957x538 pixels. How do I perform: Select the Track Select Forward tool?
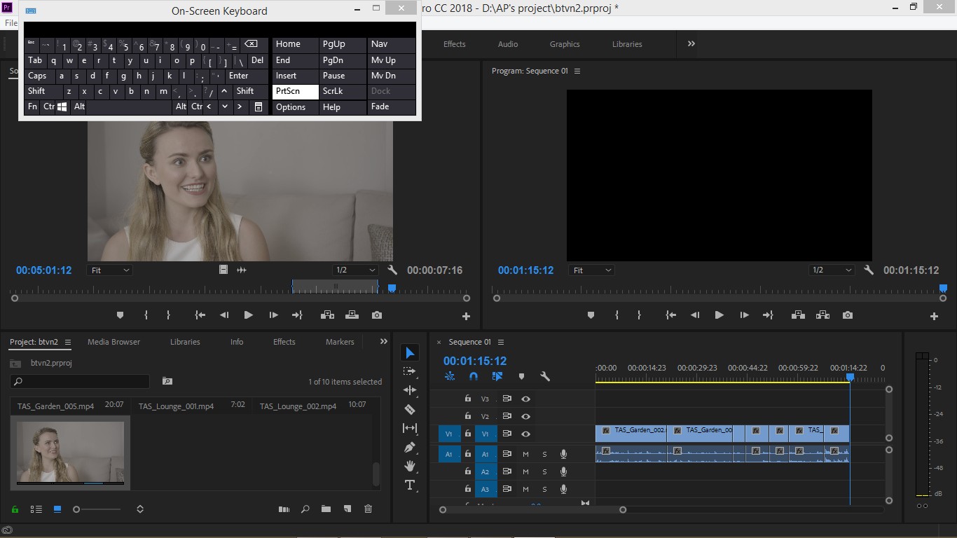click(410, 371)
